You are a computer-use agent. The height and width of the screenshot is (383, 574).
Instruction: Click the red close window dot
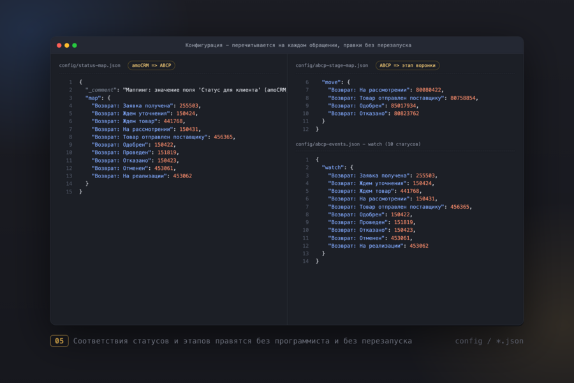click(x=59, y=45)
